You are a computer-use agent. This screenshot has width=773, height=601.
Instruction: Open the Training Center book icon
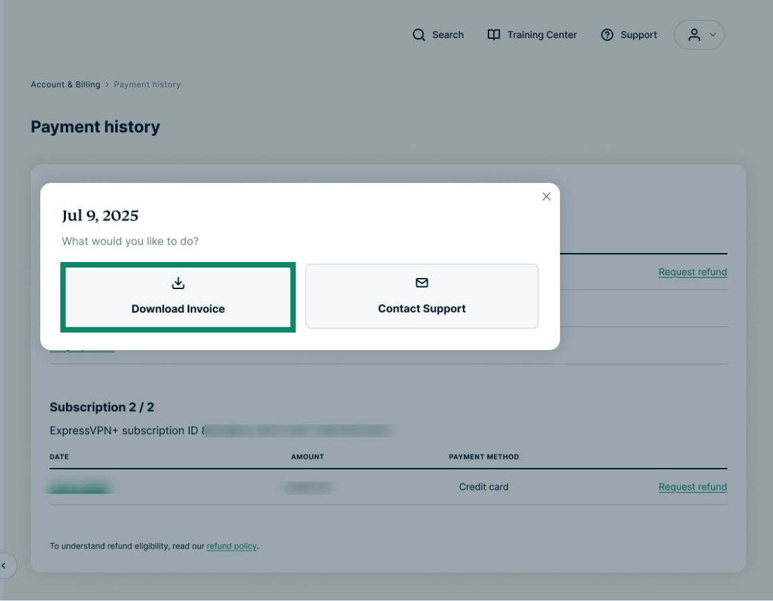click(x=493, y=35)
